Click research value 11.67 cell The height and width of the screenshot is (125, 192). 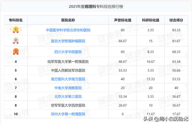point(151,114)
